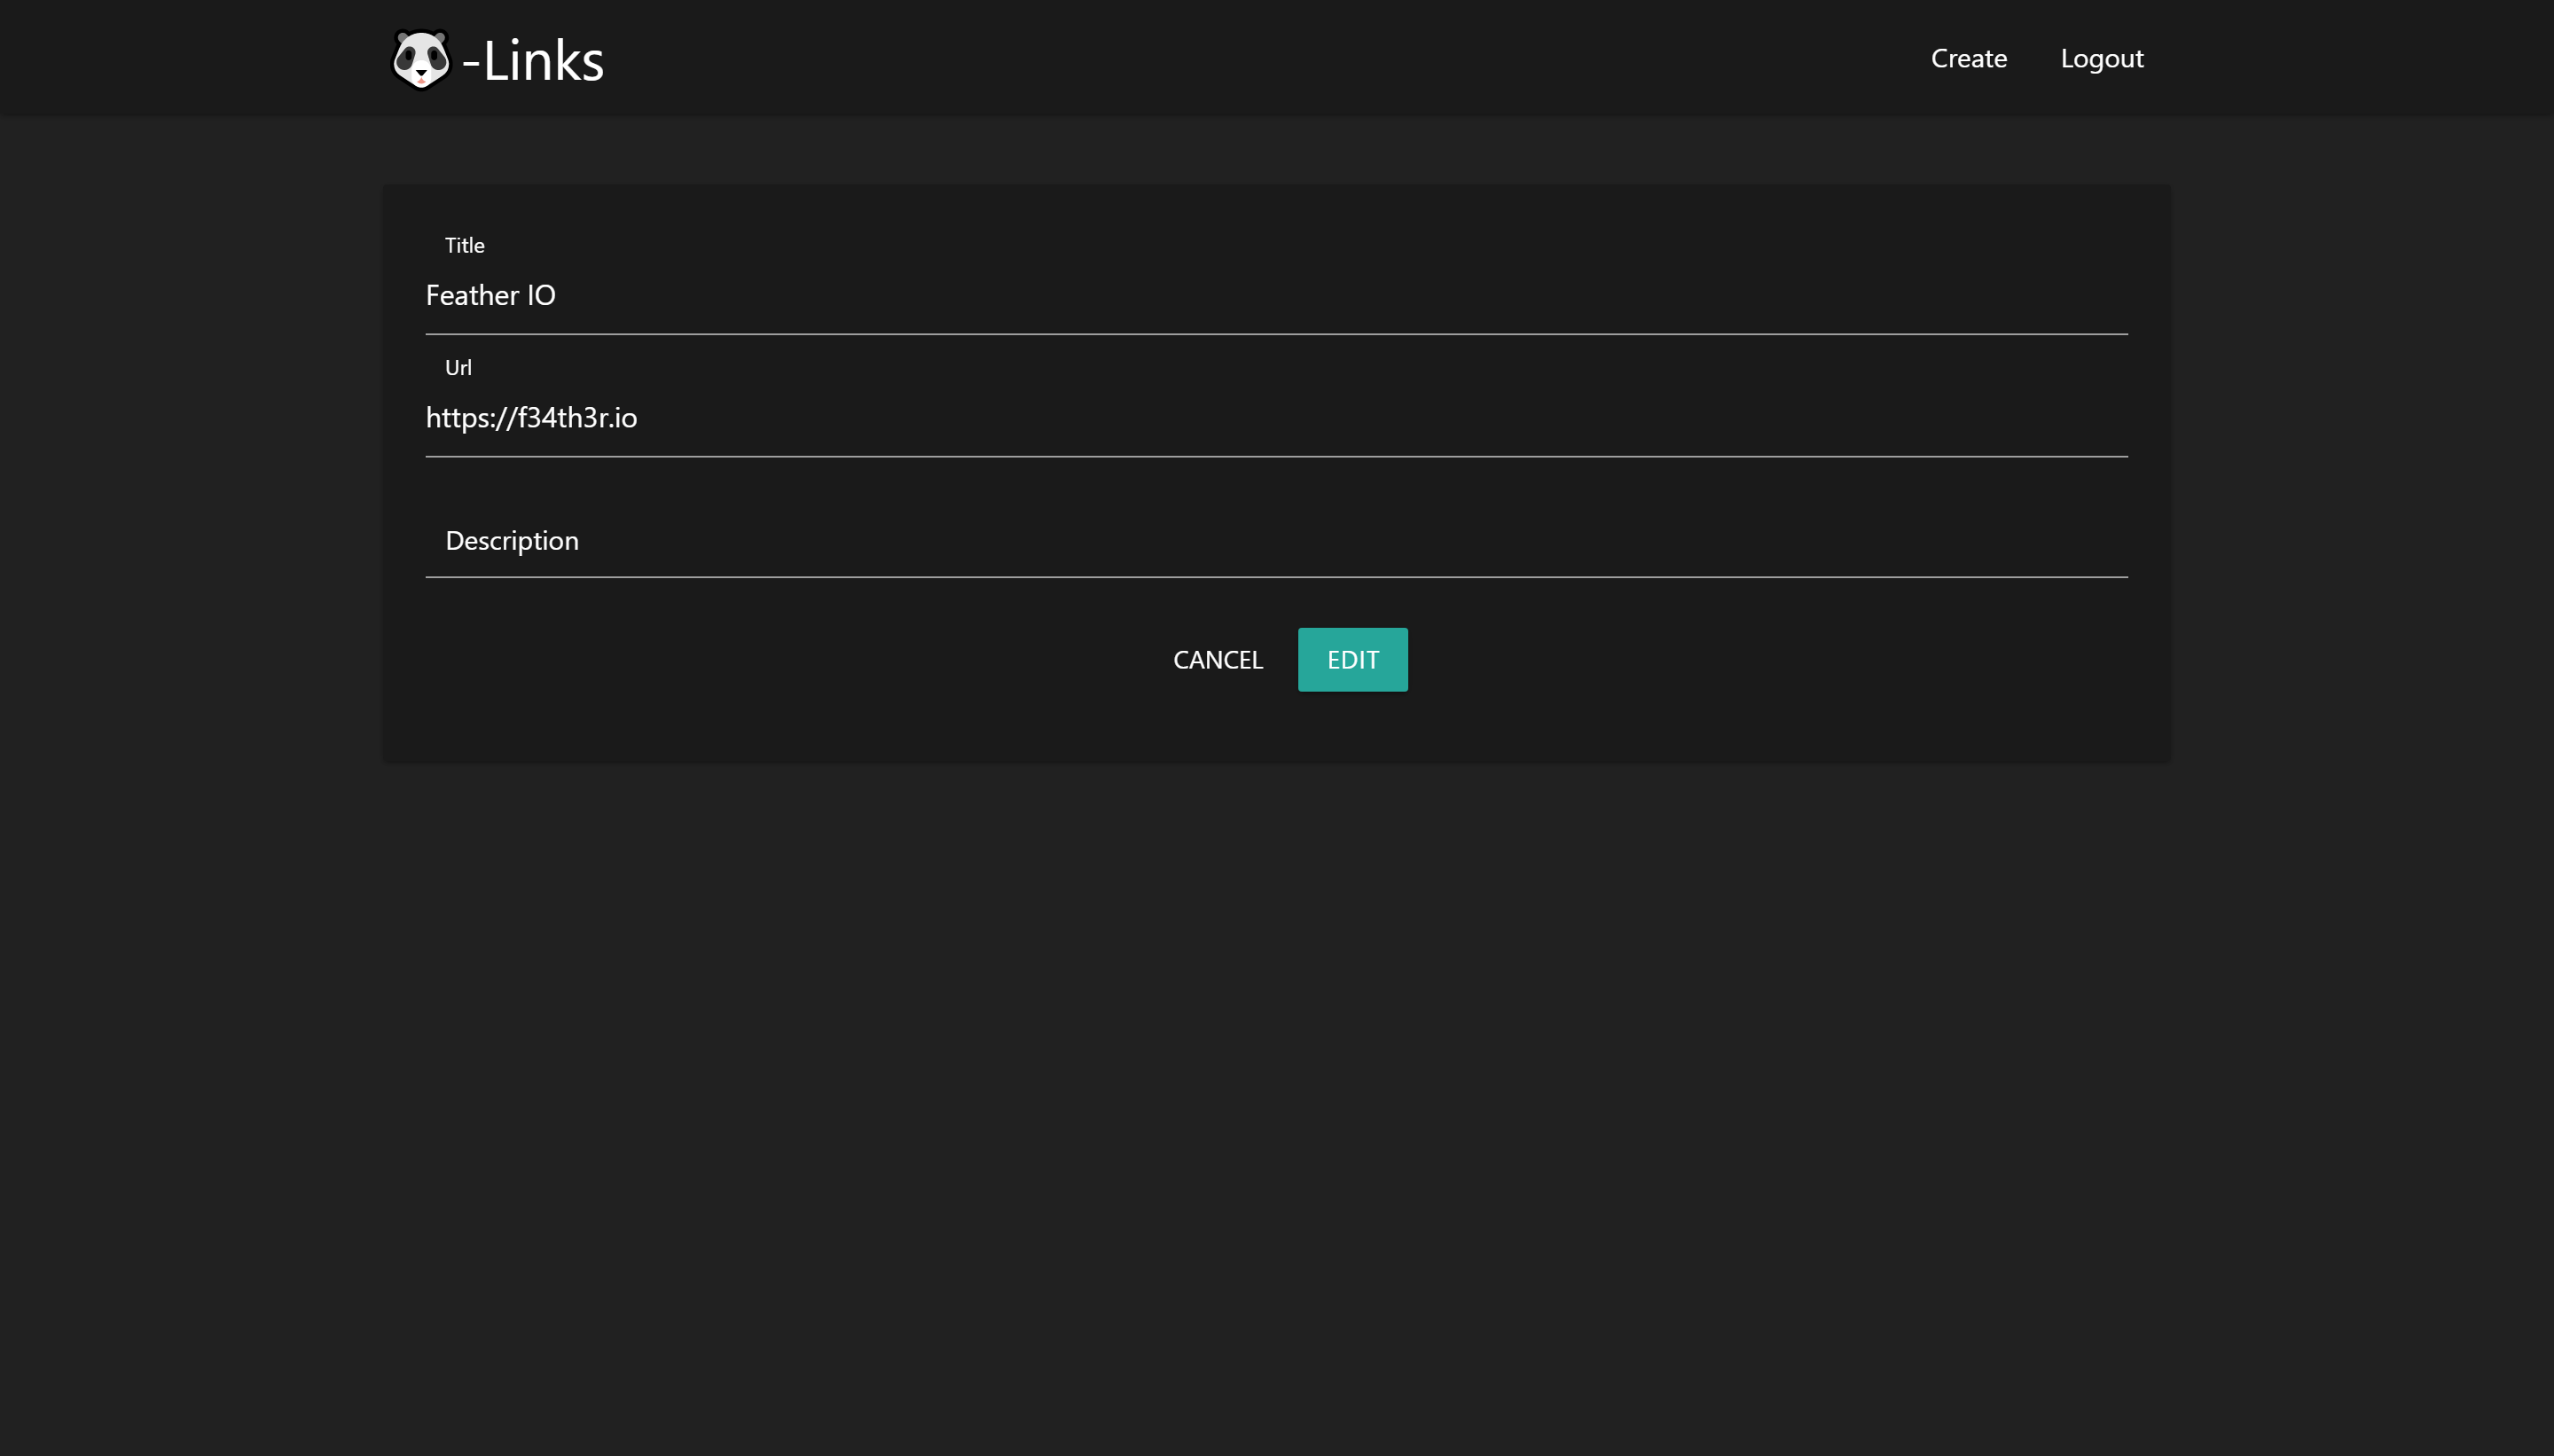
Task: Click the -Links brand text
Action: 533,61
